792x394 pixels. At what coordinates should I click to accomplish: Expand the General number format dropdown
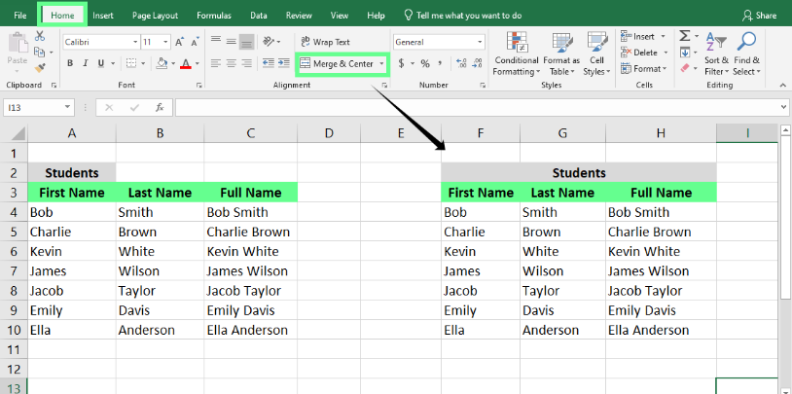(x=480, y=42)
